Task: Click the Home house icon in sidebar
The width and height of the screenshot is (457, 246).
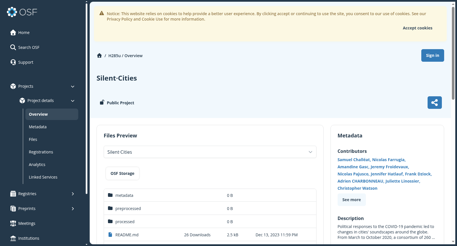Action: (x=13, y=33)
